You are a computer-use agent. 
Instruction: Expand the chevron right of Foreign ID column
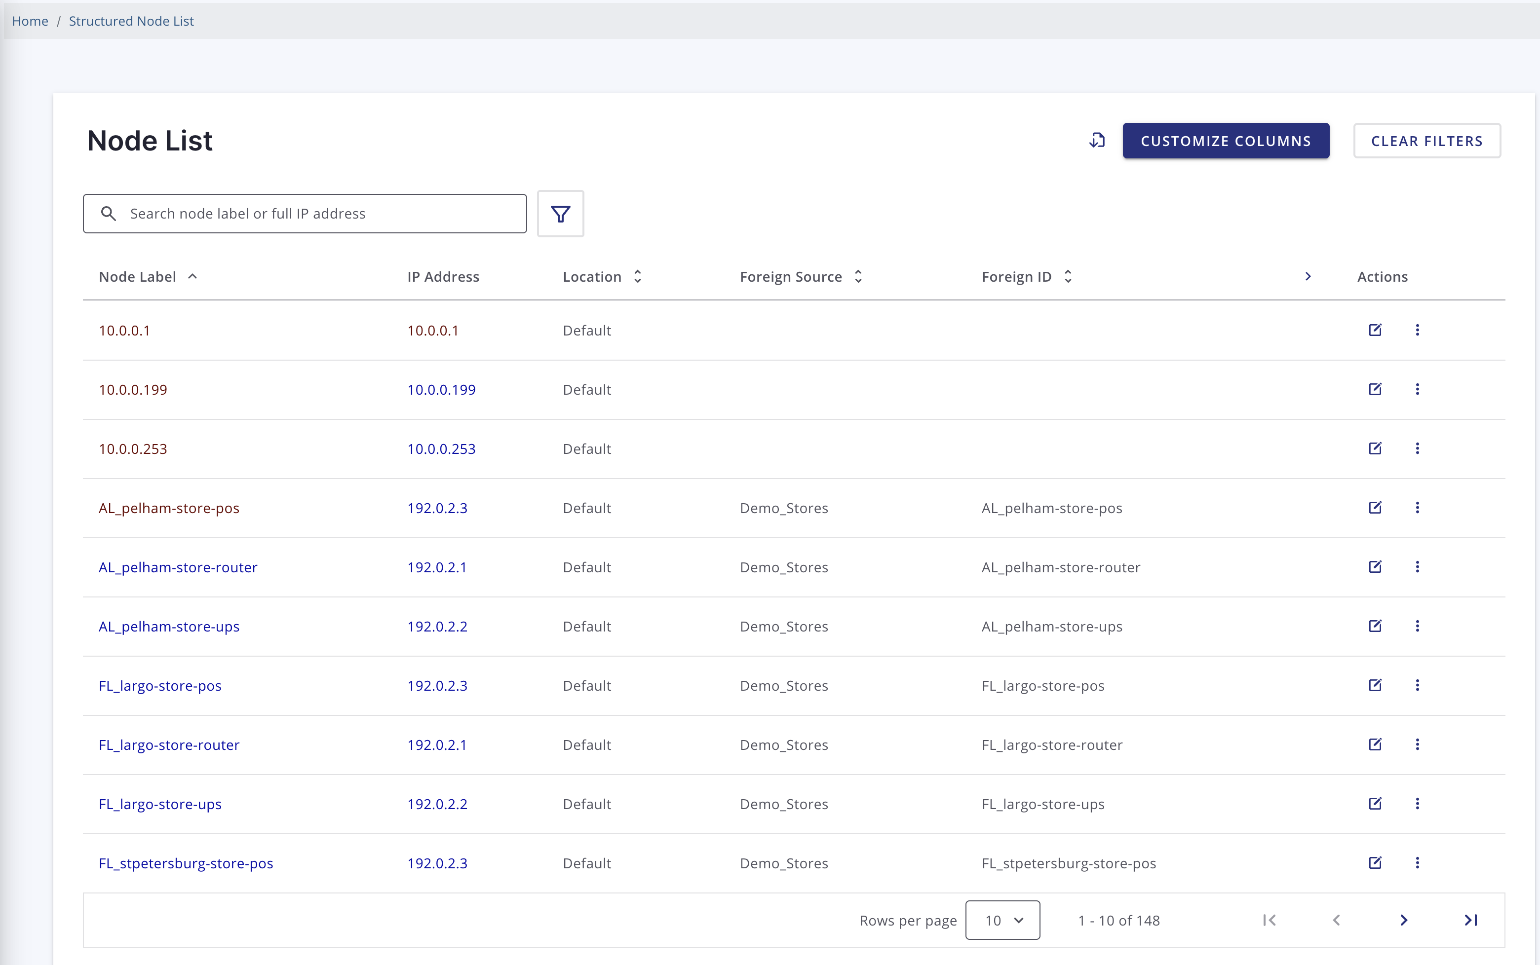click(1308, 276)
